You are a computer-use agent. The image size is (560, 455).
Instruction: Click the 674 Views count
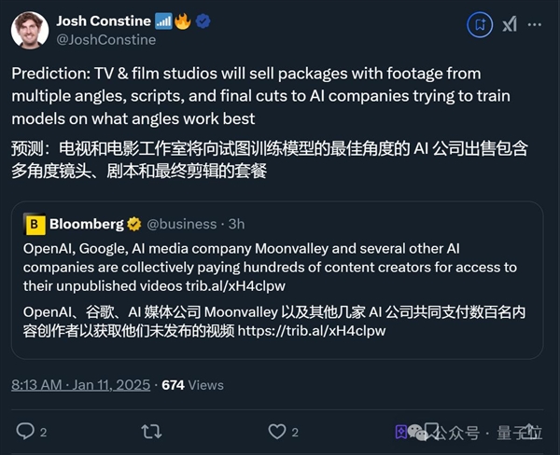193,384
